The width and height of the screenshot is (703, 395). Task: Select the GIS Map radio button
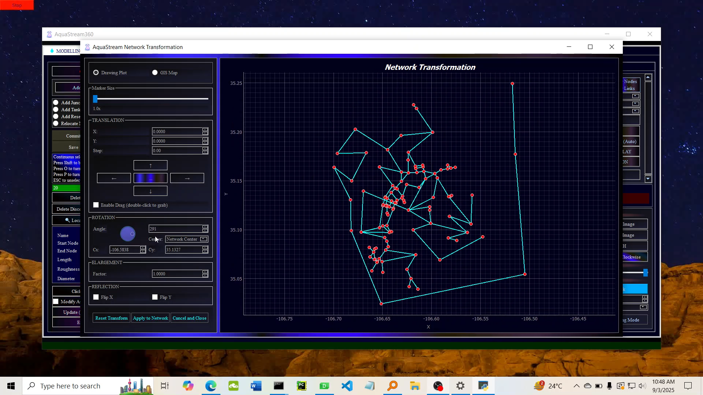[x=155, y=72]
